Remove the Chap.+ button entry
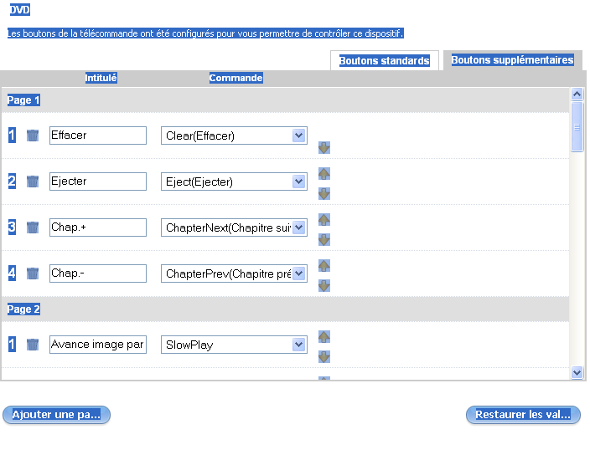The image size is (590, 460). coord(33,227)
